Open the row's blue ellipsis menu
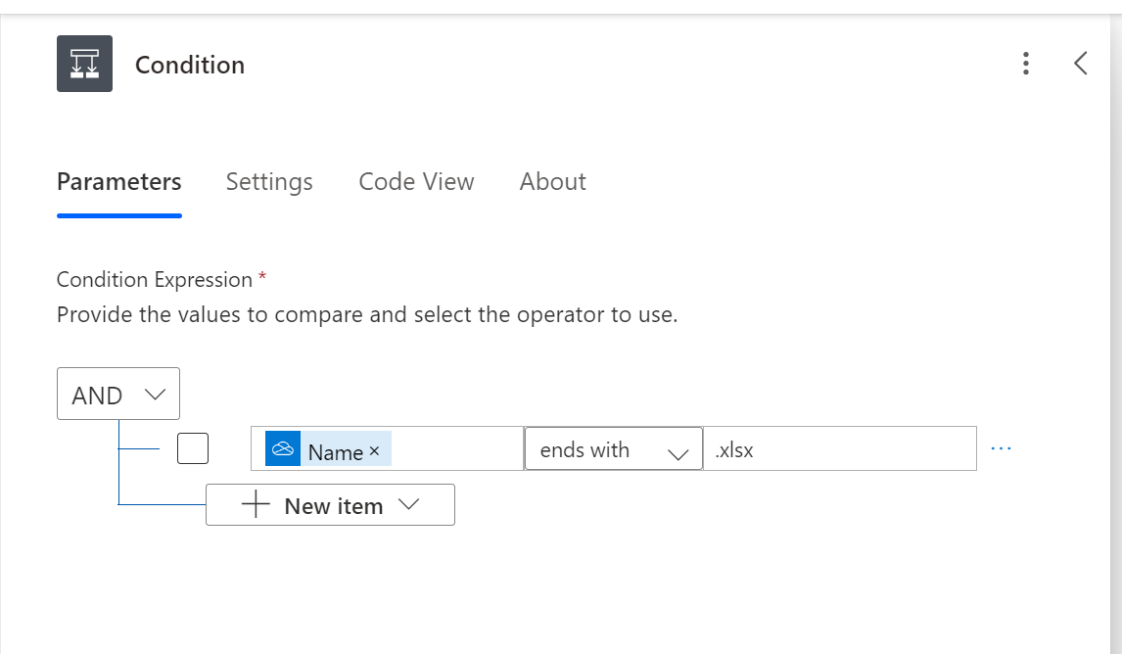1122x654 pixels. [x=1000, y=448]
